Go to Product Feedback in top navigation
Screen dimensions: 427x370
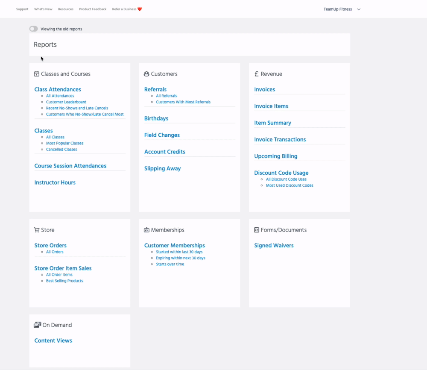point(93,9)
